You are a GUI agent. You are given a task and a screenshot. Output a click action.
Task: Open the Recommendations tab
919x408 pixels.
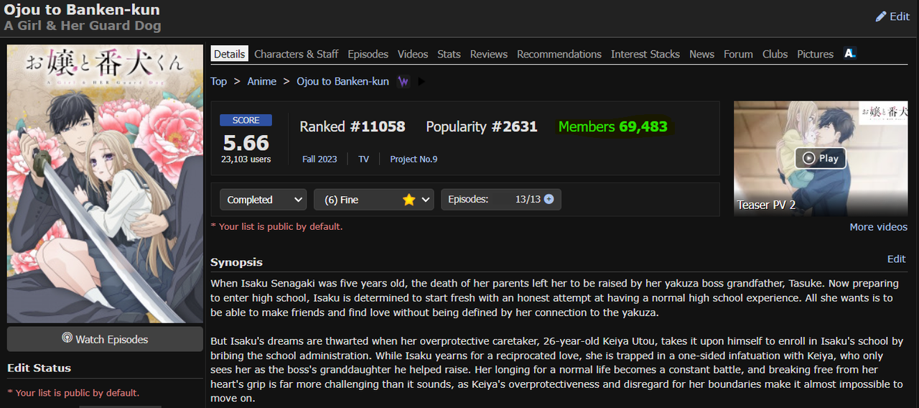tap(559, 54)
